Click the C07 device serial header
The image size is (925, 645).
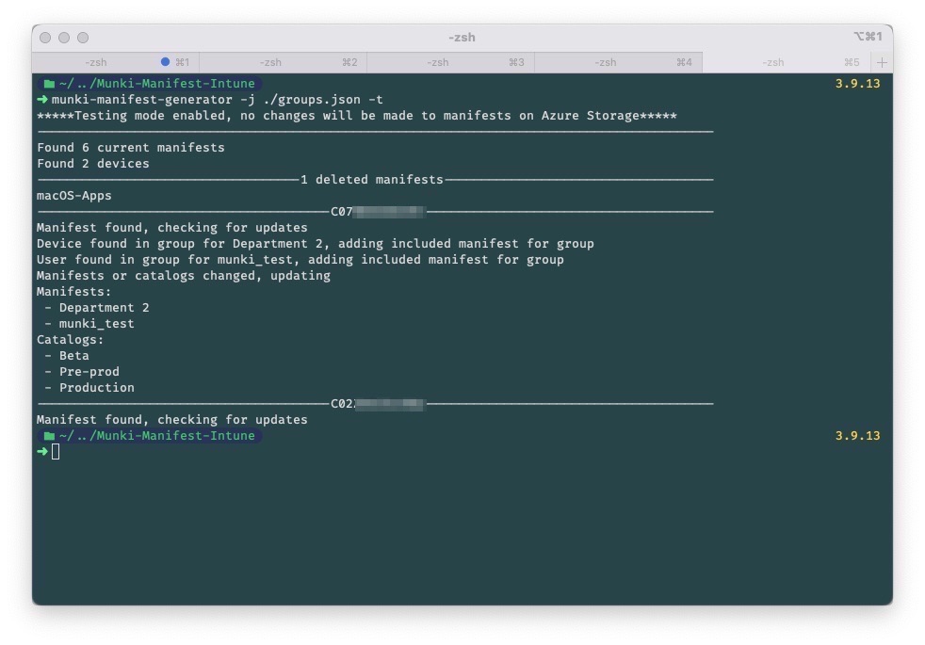[x=378, y=212]
